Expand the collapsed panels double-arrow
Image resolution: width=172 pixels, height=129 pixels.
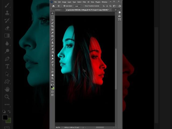(116, 10)
